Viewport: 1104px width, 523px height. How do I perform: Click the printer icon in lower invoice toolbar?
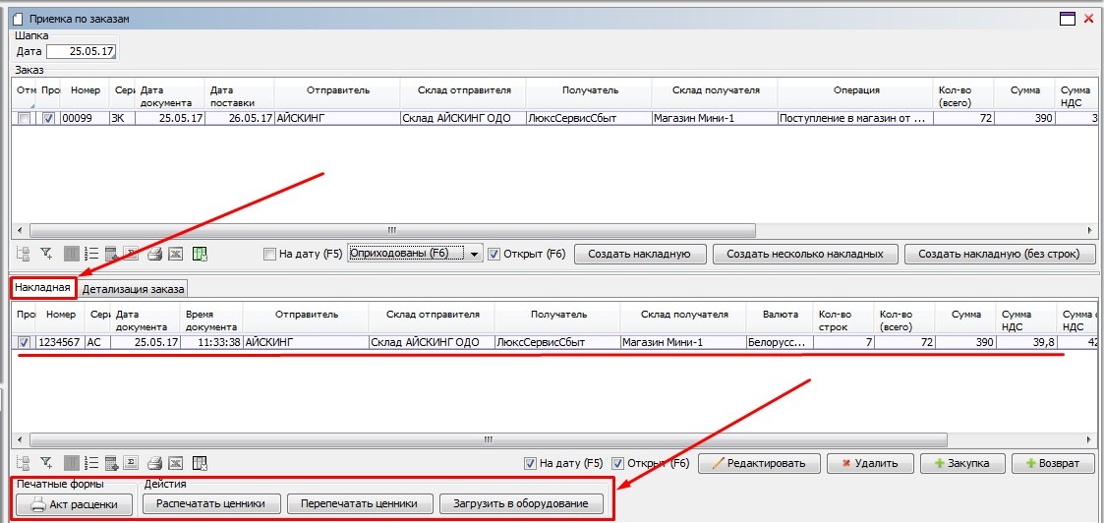coord(154,463)
